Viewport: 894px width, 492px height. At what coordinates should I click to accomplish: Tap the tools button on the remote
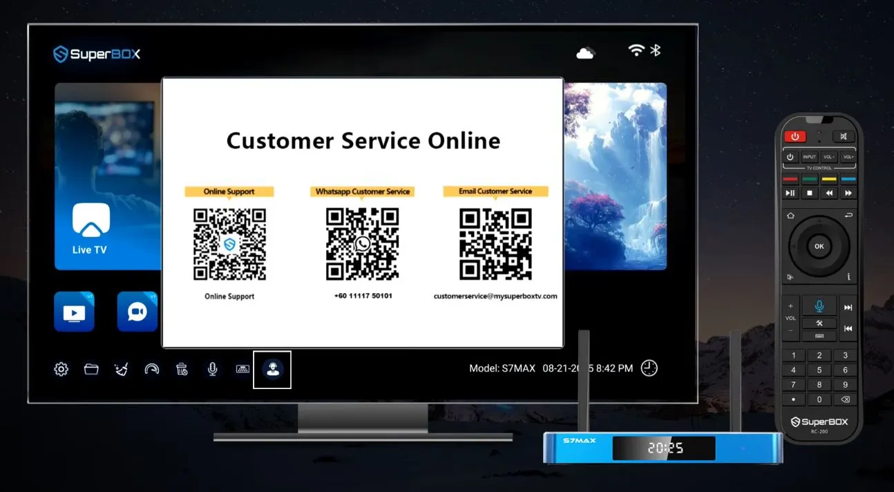819,323
